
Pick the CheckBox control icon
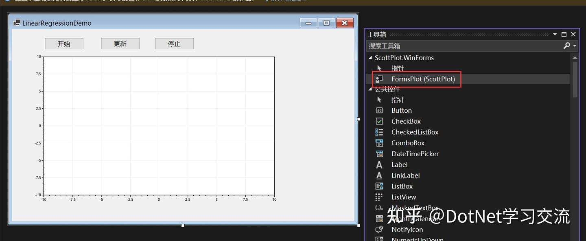[x=379, y=121]
